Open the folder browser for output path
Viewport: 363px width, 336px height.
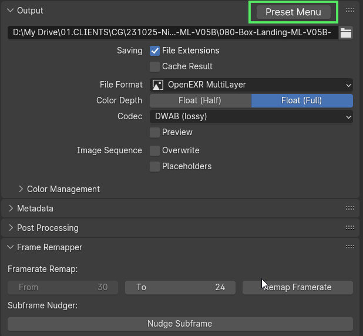click(x=346, y=33)
